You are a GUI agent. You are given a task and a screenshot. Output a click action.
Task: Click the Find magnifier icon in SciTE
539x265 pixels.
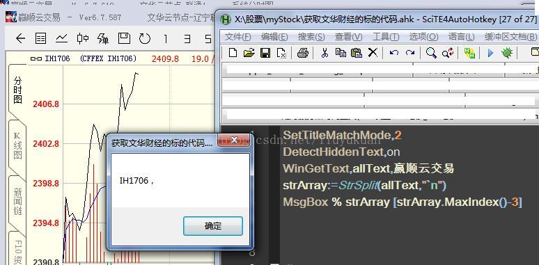point(431,53)
